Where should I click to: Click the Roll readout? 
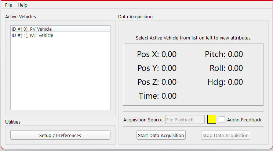point(226,68)
